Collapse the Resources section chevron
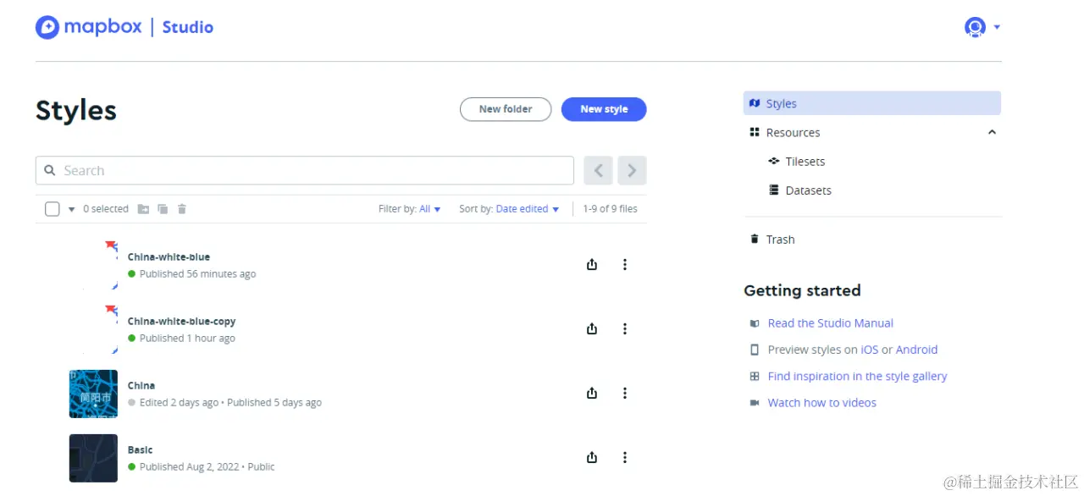Screen dimensions: 1084x496 (992, 132)
